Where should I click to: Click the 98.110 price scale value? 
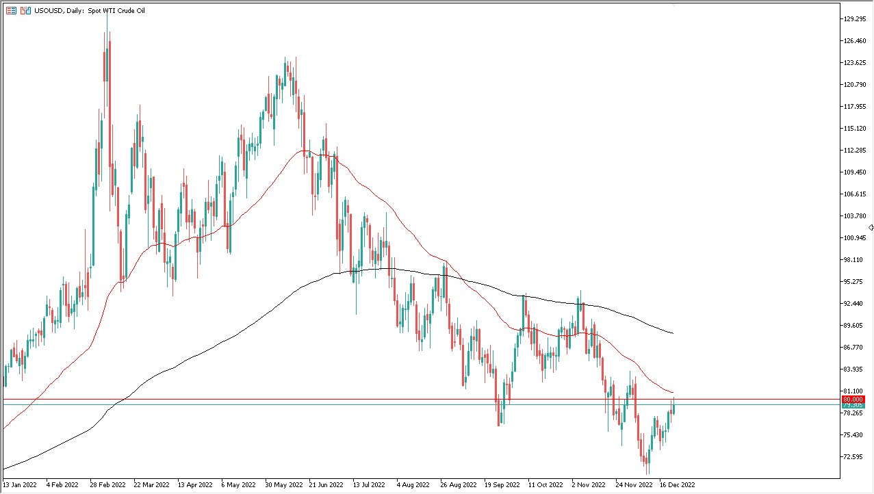(854, 260)
